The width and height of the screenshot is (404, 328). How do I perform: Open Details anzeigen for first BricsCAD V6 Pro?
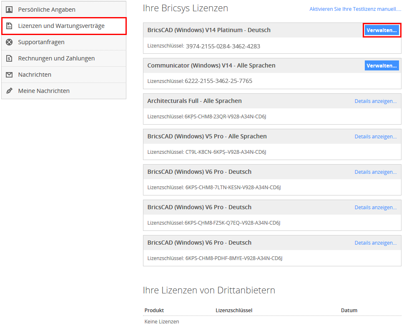click(x=375, y=172)
